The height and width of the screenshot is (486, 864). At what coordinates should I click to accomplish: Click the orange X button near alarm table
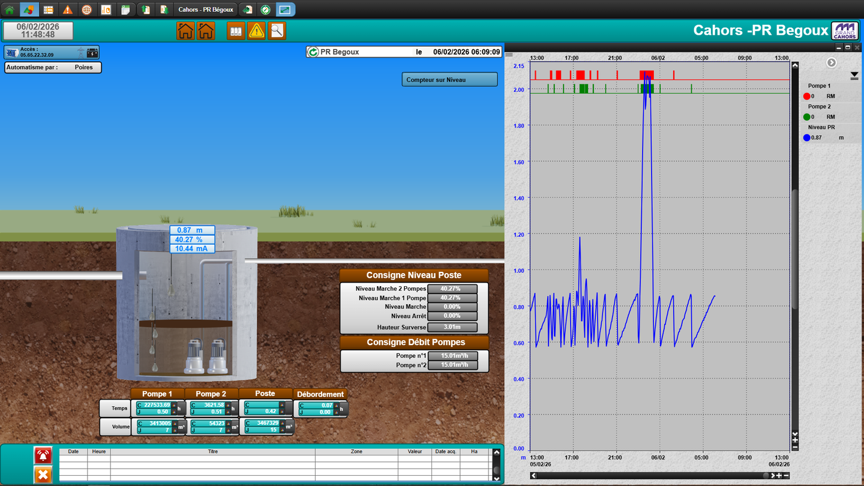point(43,475)
